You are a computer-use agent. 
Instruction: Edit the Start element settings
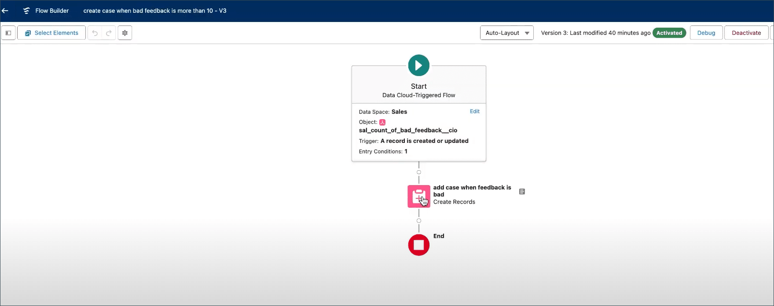(x=474, y=111)
